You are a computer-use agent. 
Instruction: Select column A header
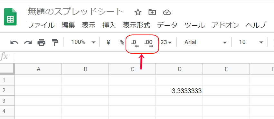38,69
